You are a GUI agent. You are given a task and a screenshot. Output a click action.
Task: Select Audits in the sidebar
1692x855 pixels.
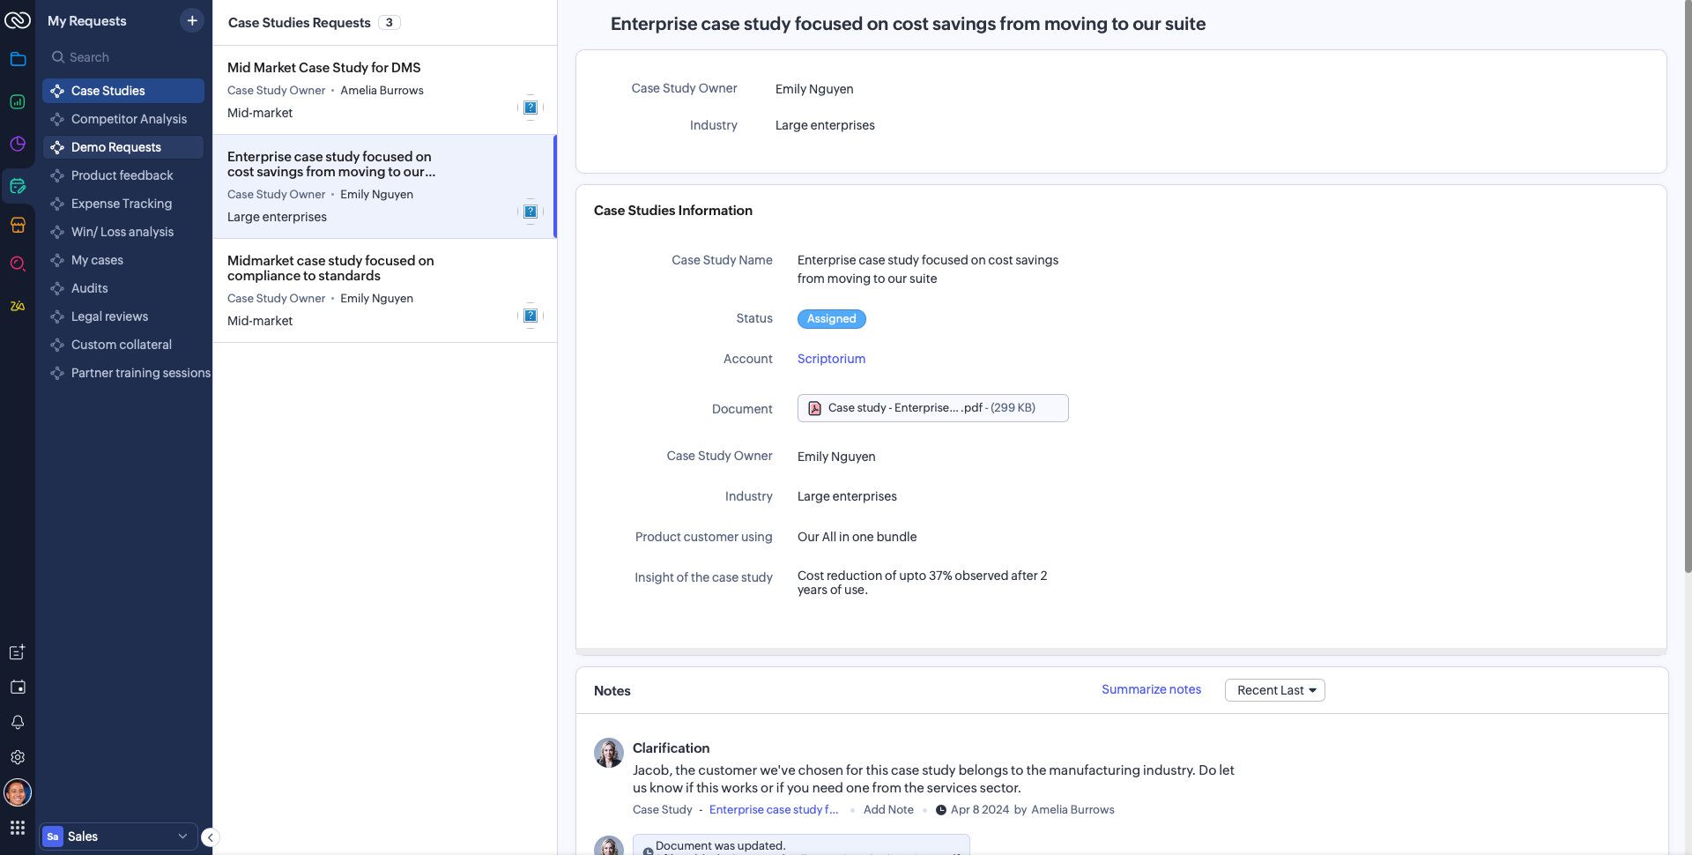pyautogui.click(x=123, y=288)
